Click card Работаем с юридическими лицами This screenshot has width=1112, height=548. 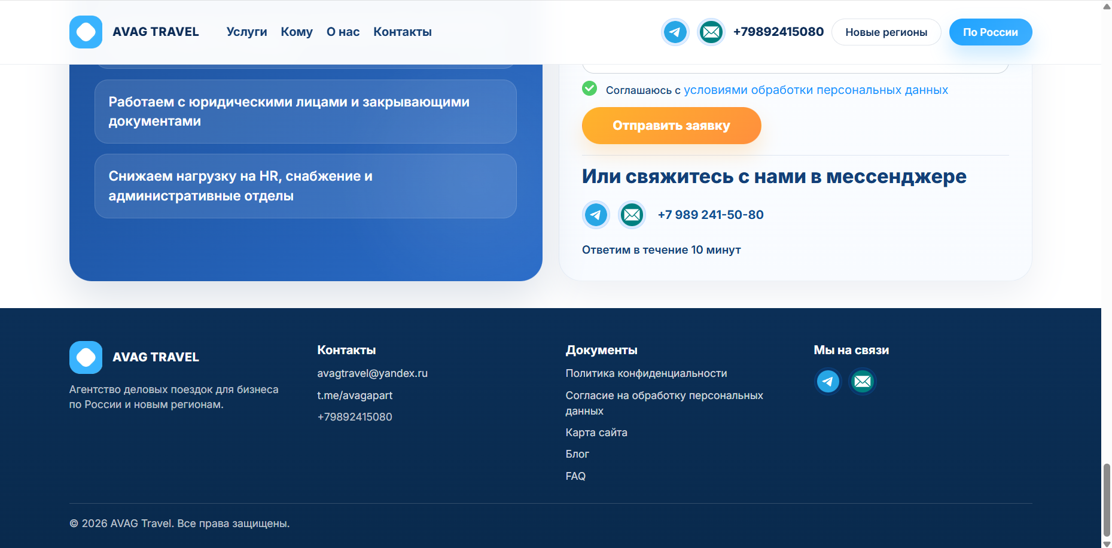click(306, 111)
